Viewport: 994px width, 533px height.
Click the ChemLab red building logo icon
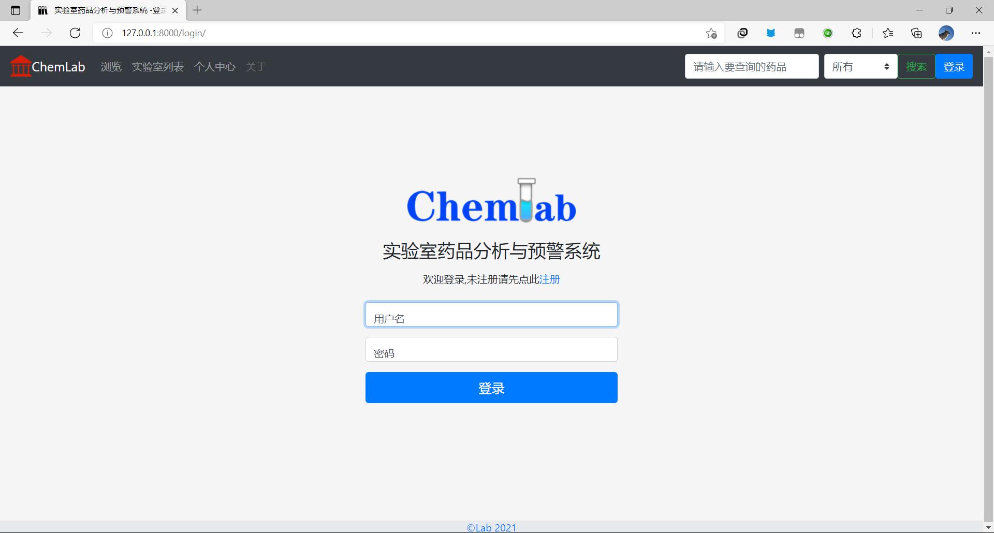[x=21, y=66]
